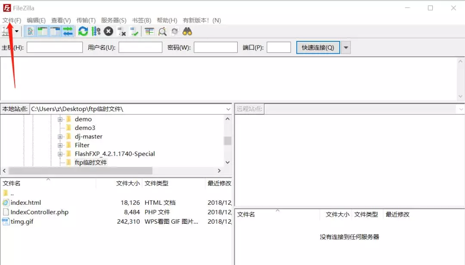Viewport: 465px width, 265px height.
Task: Open the 本地站点 path dropdown
Action: point(228,109)
